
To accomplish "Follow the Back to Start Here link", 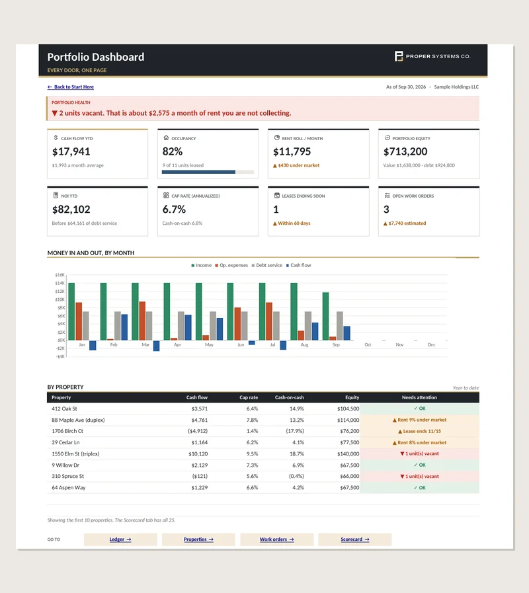I will coord(70,87).
